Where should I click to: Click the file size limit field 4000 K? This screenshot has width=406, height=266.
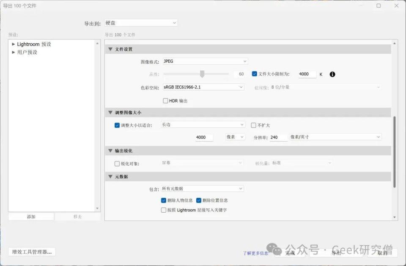(x=307, y=74)
